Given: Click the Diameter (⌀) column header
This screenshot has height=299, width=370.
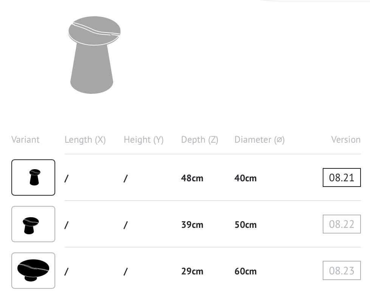Looking at the screenshot, I should [x=260, y=140].
